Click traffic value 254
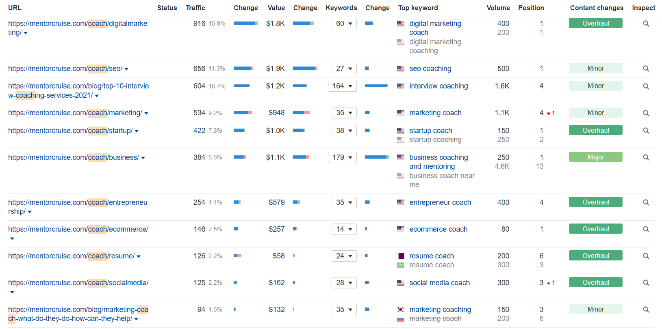 tap(199, 202)
